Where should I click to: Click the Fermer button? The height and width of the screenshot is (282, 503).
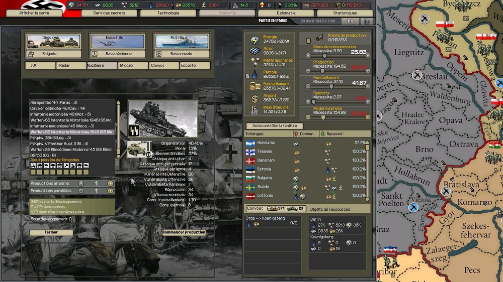pyautogui.click(x=51, y=232)
